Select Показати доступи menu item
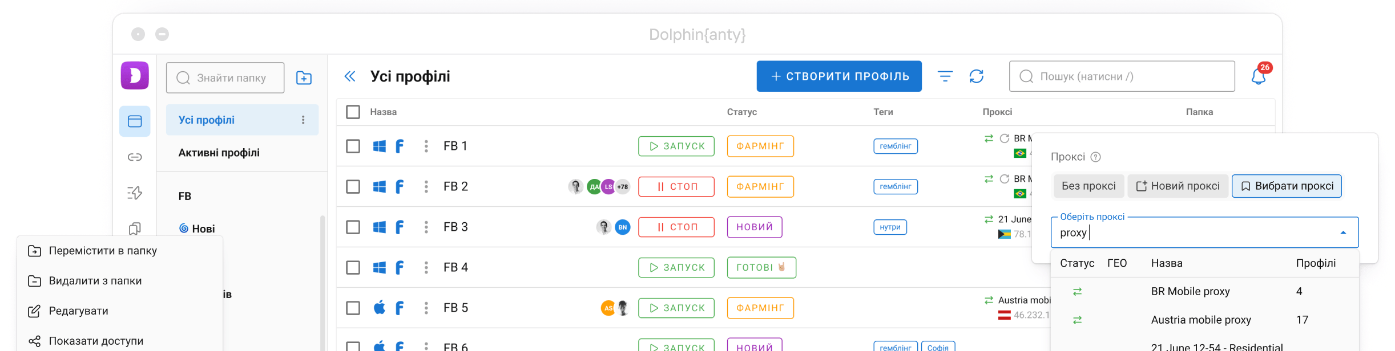The height and width of the screenshot is (351, 1395). (120, 341)
